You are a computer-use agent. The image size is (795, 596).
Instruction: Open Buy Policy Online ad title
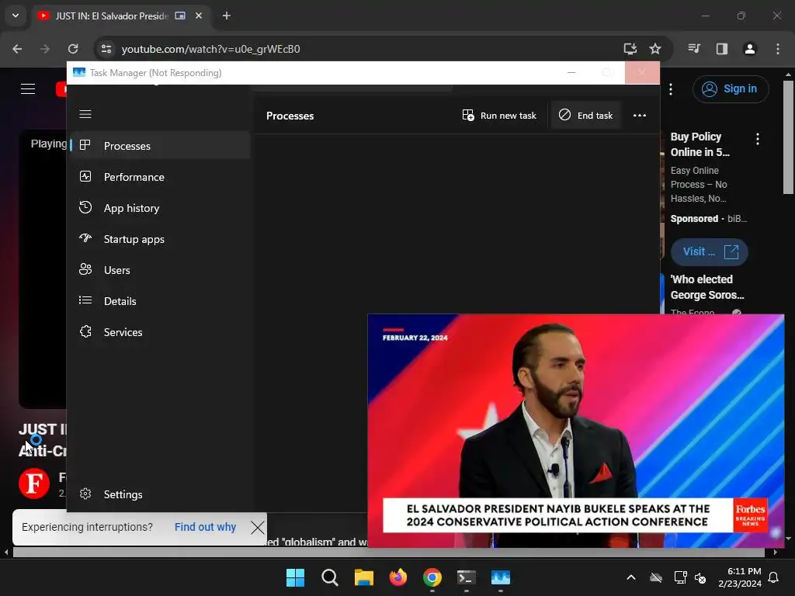(700, 144)
